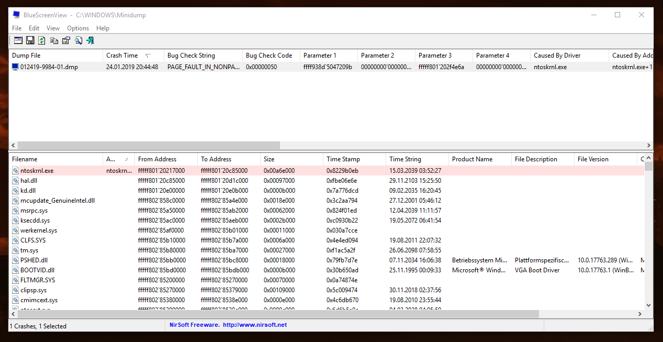Click the file icon beside ntoskrnl.exe
Screen dimensions: 663x342
coord(16,171)
